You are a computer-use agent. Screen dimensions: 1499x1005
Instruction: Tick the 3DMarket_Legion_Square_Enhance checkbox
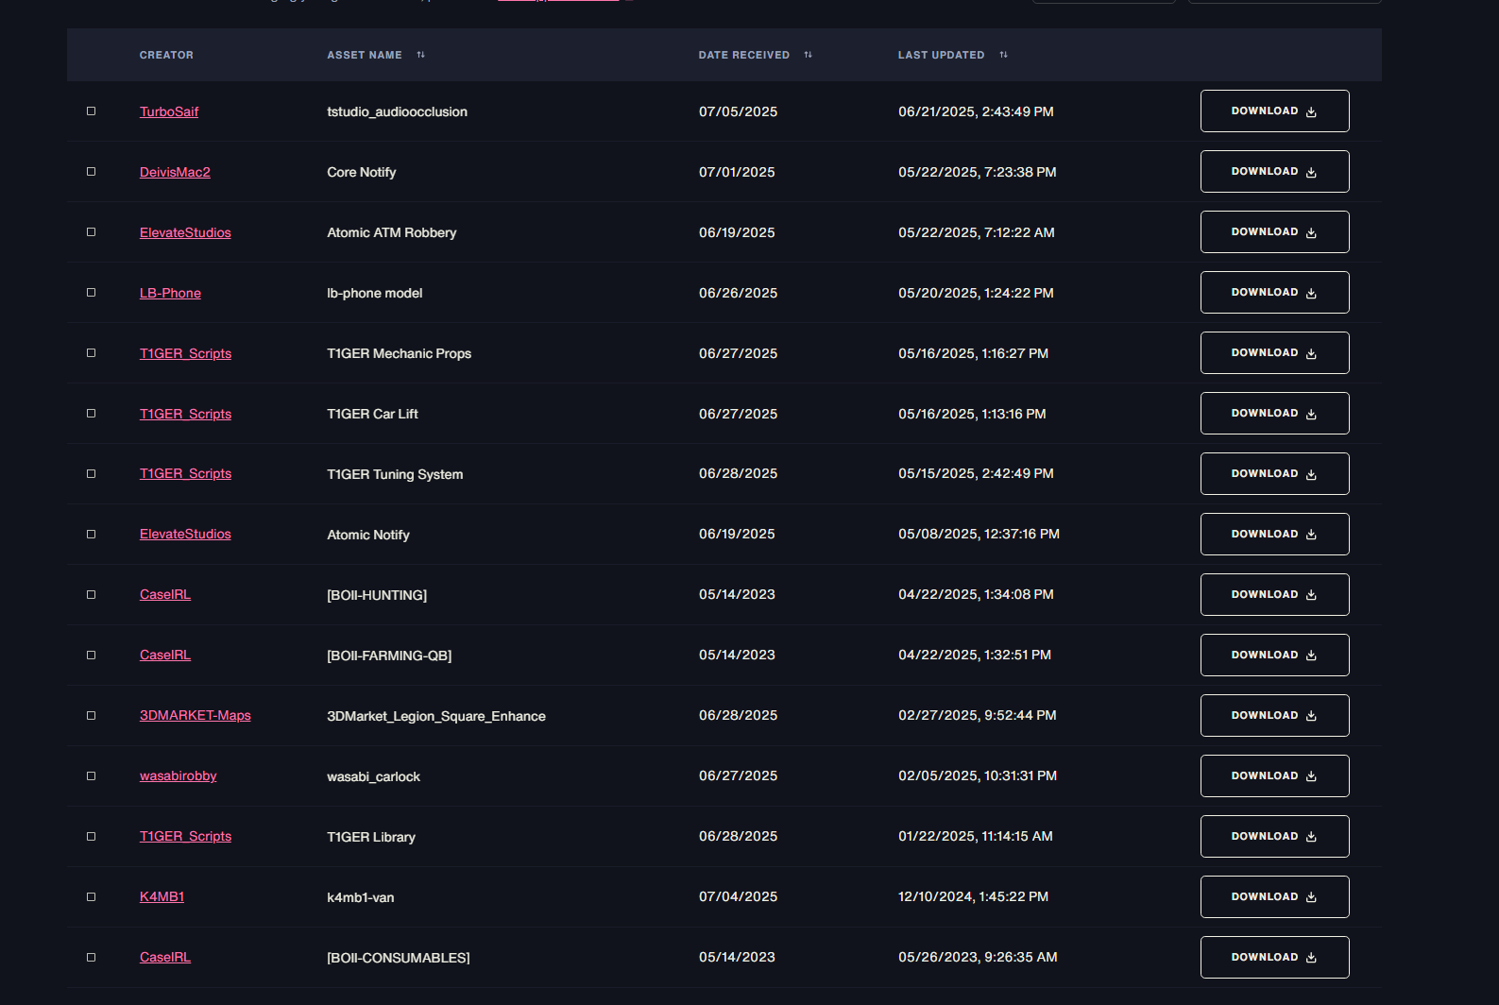click(92, 716)
